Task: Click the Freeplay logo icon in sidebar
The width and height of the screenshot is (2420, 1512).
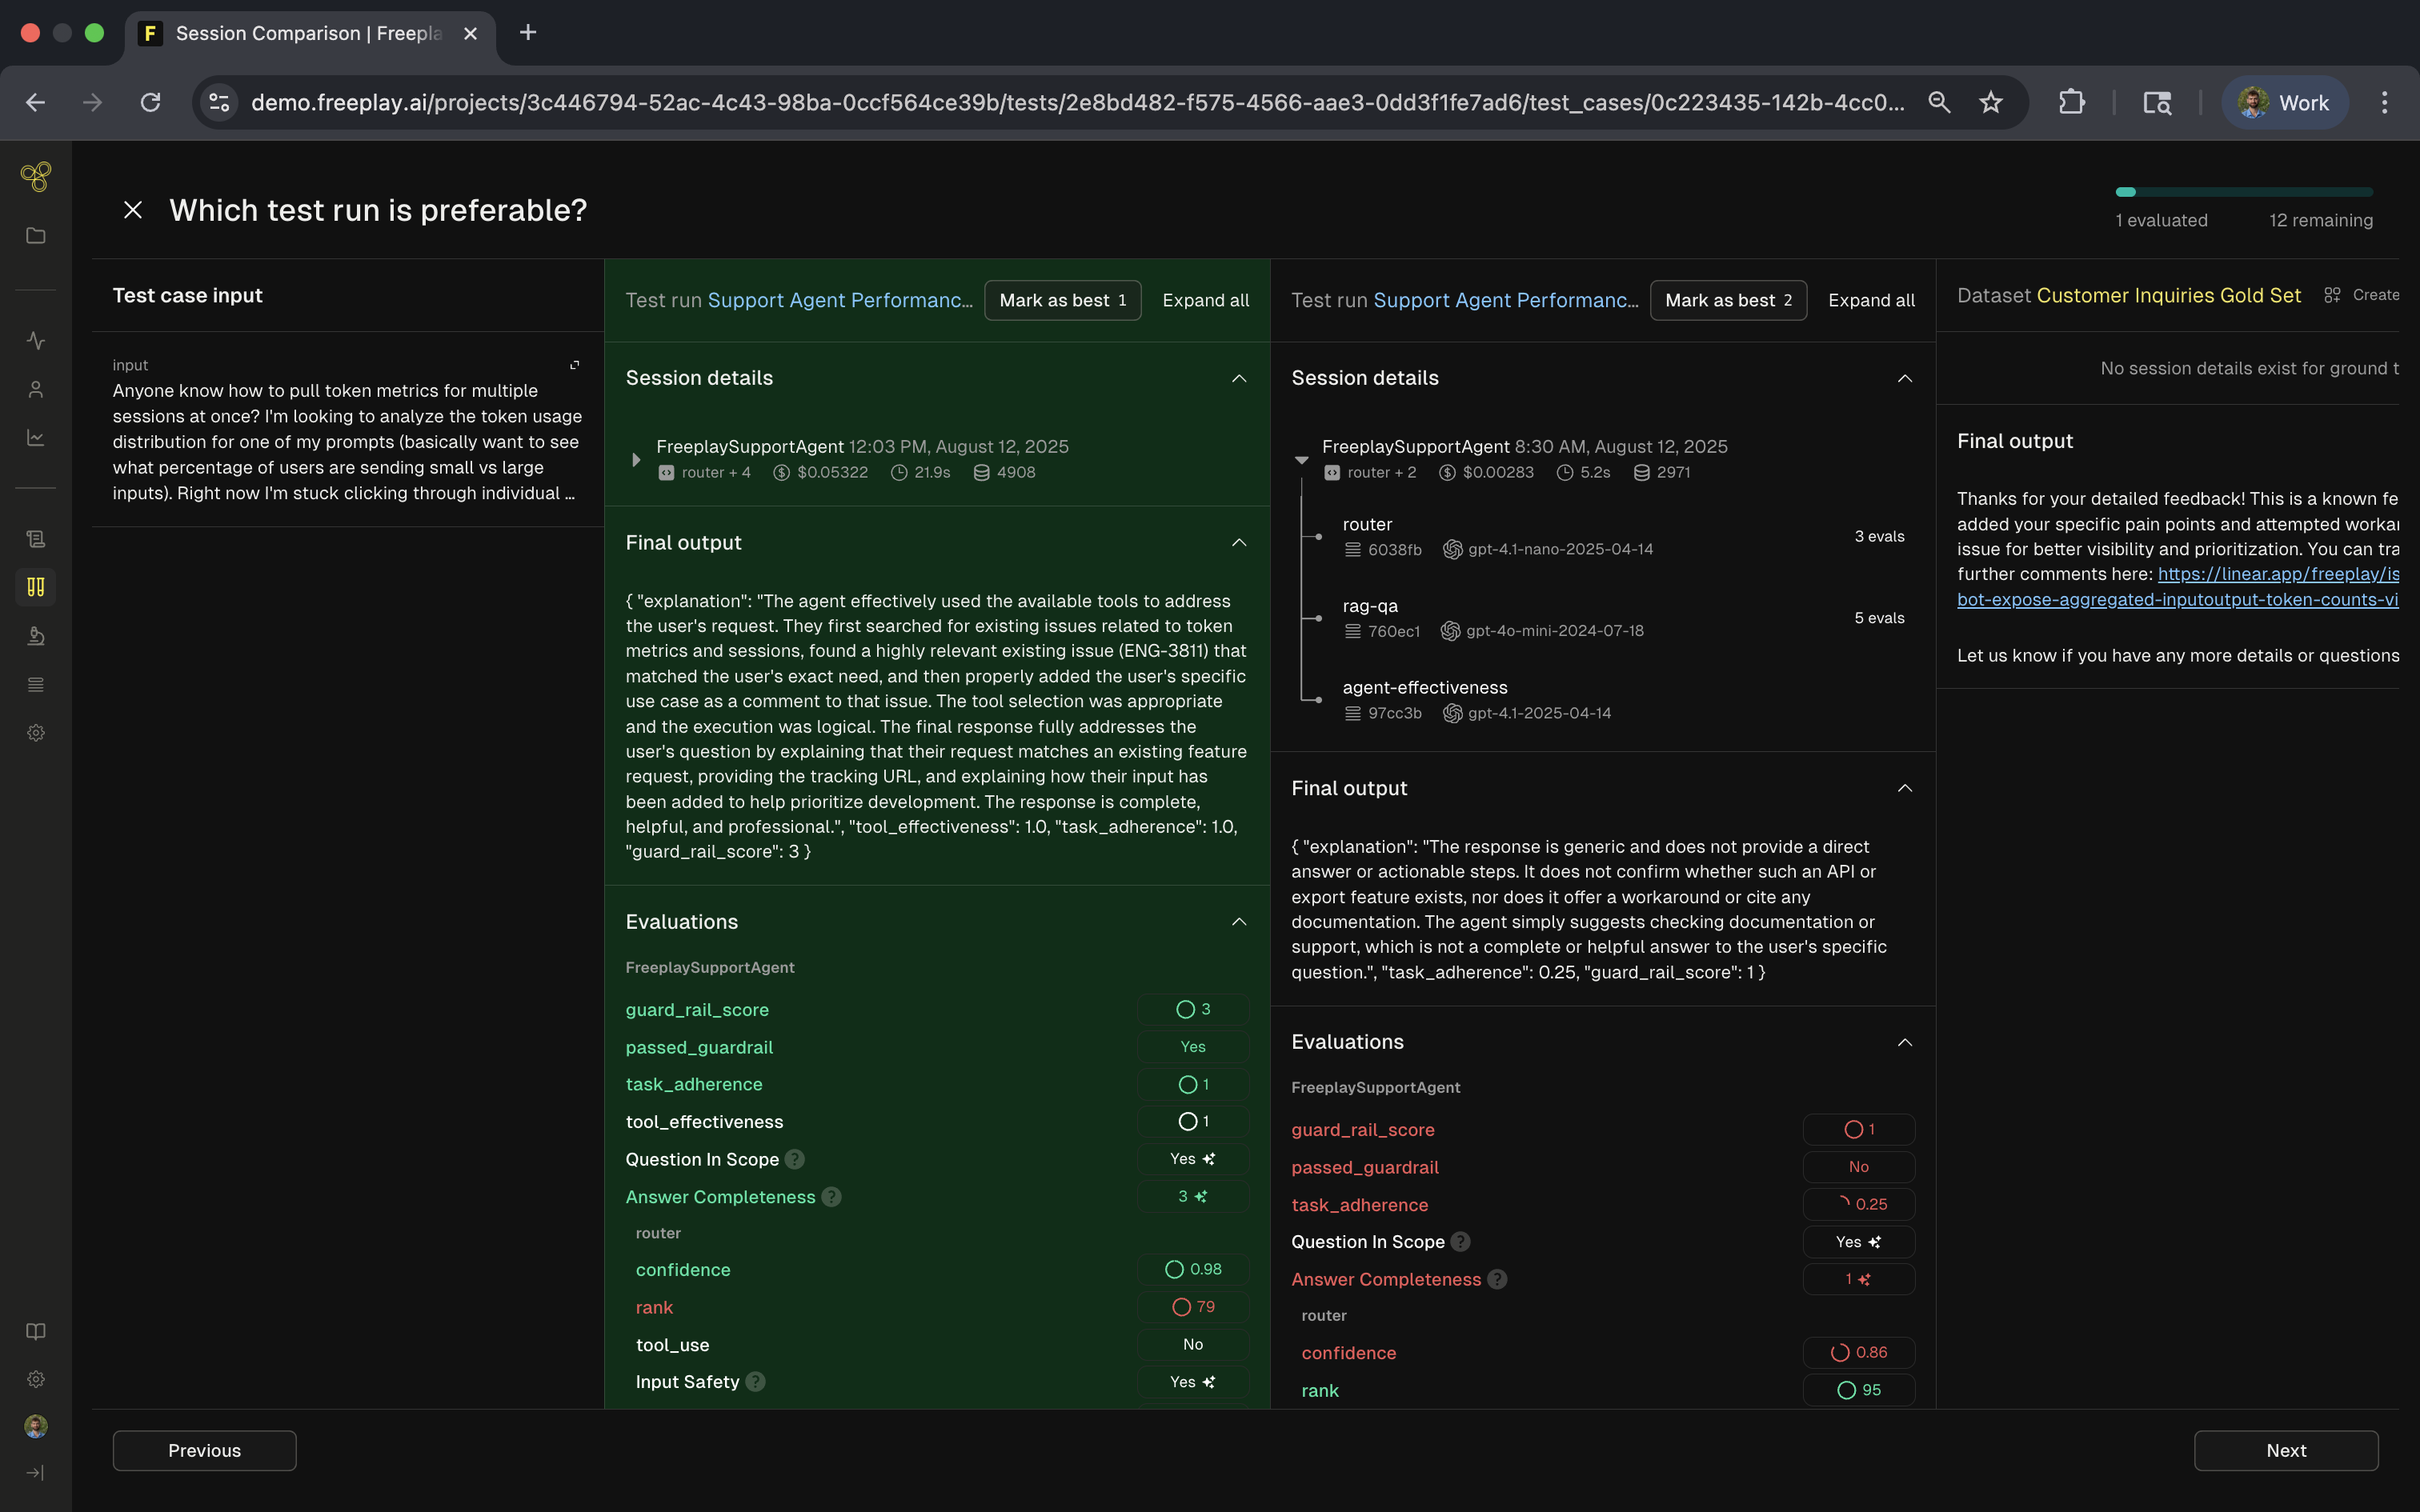Action: coord(36,177)
